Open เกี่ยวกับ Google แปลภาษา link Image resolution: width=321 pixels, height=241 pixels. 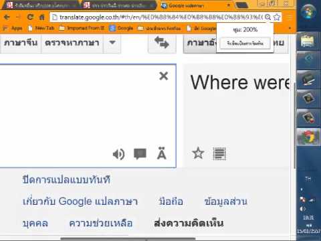pyautogui.click(x=80, y=202)
